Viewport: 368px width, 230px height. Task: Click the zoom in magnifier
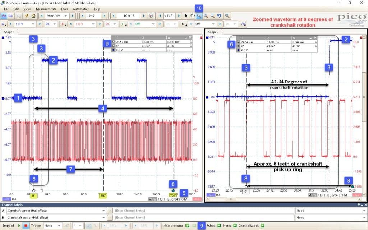coord(206,16)
